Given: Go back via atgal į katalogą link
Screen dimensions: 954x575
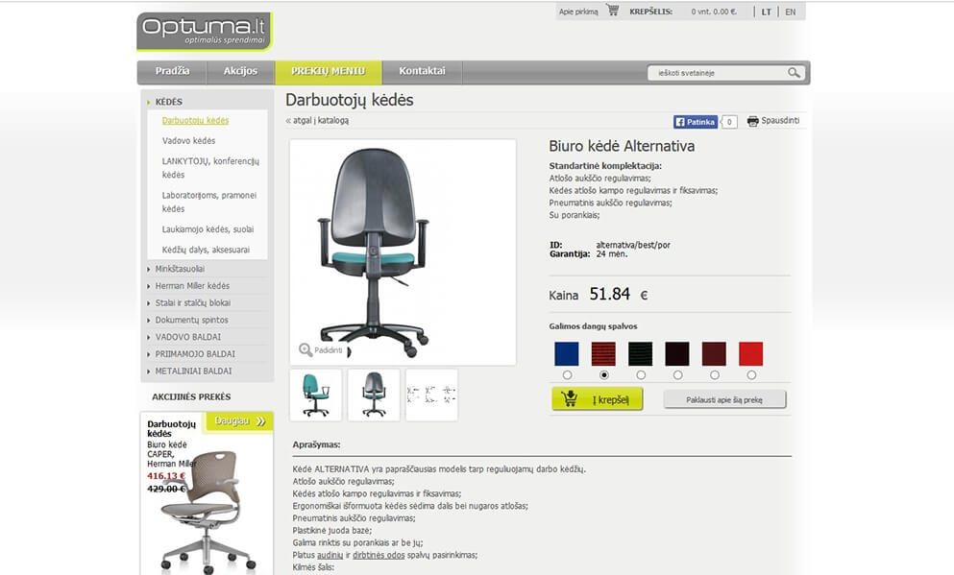Looking at the screenshot, I should click(318, 120).
